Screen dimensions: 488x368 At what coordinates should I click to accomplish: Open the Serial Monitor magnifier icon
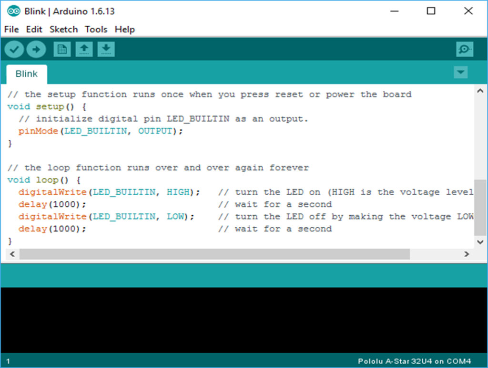coord(465,49)
